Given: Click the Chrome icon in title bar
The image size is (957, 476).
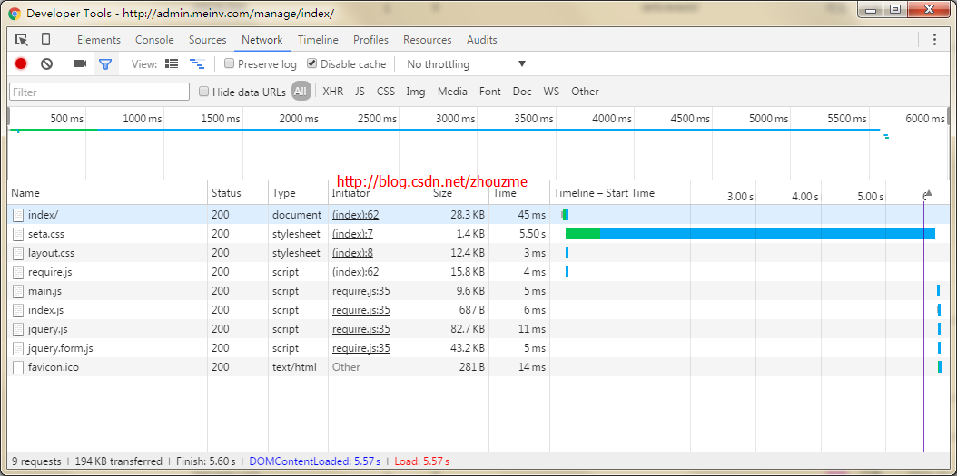Looking at the screenshot, I should click(x=15, y=13).
